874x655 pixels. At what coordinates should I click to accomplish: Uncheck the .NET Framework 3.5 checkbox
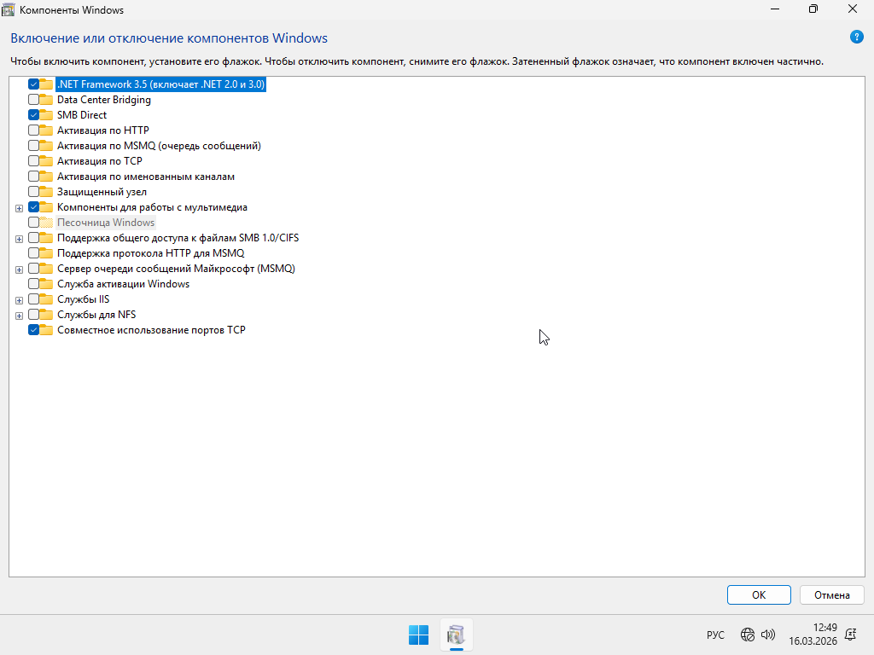pos(33,84)
